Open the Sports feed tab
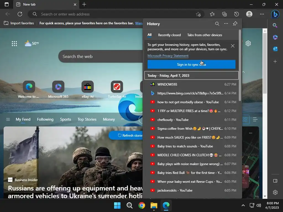Image resolution: width=283 pixels, height=212 pixels. point(65,119)
